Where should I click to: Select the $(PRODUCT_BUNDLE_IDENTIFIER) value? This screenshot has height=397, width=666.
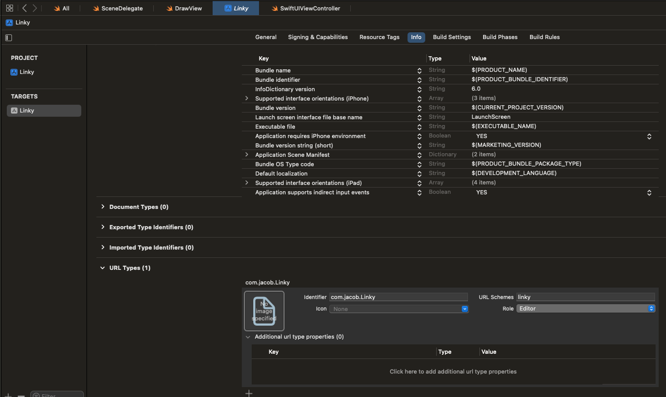coord(520,79)
